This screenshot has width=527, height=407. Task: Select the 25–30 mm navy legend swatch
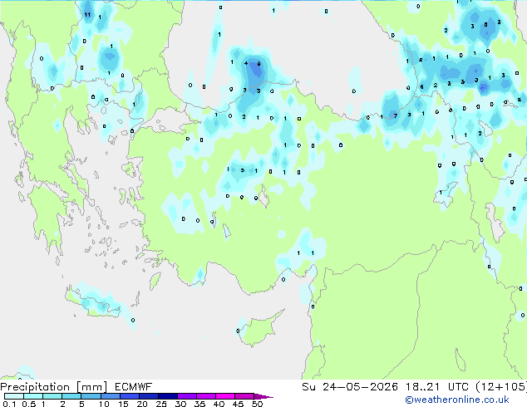coord(167,396)
